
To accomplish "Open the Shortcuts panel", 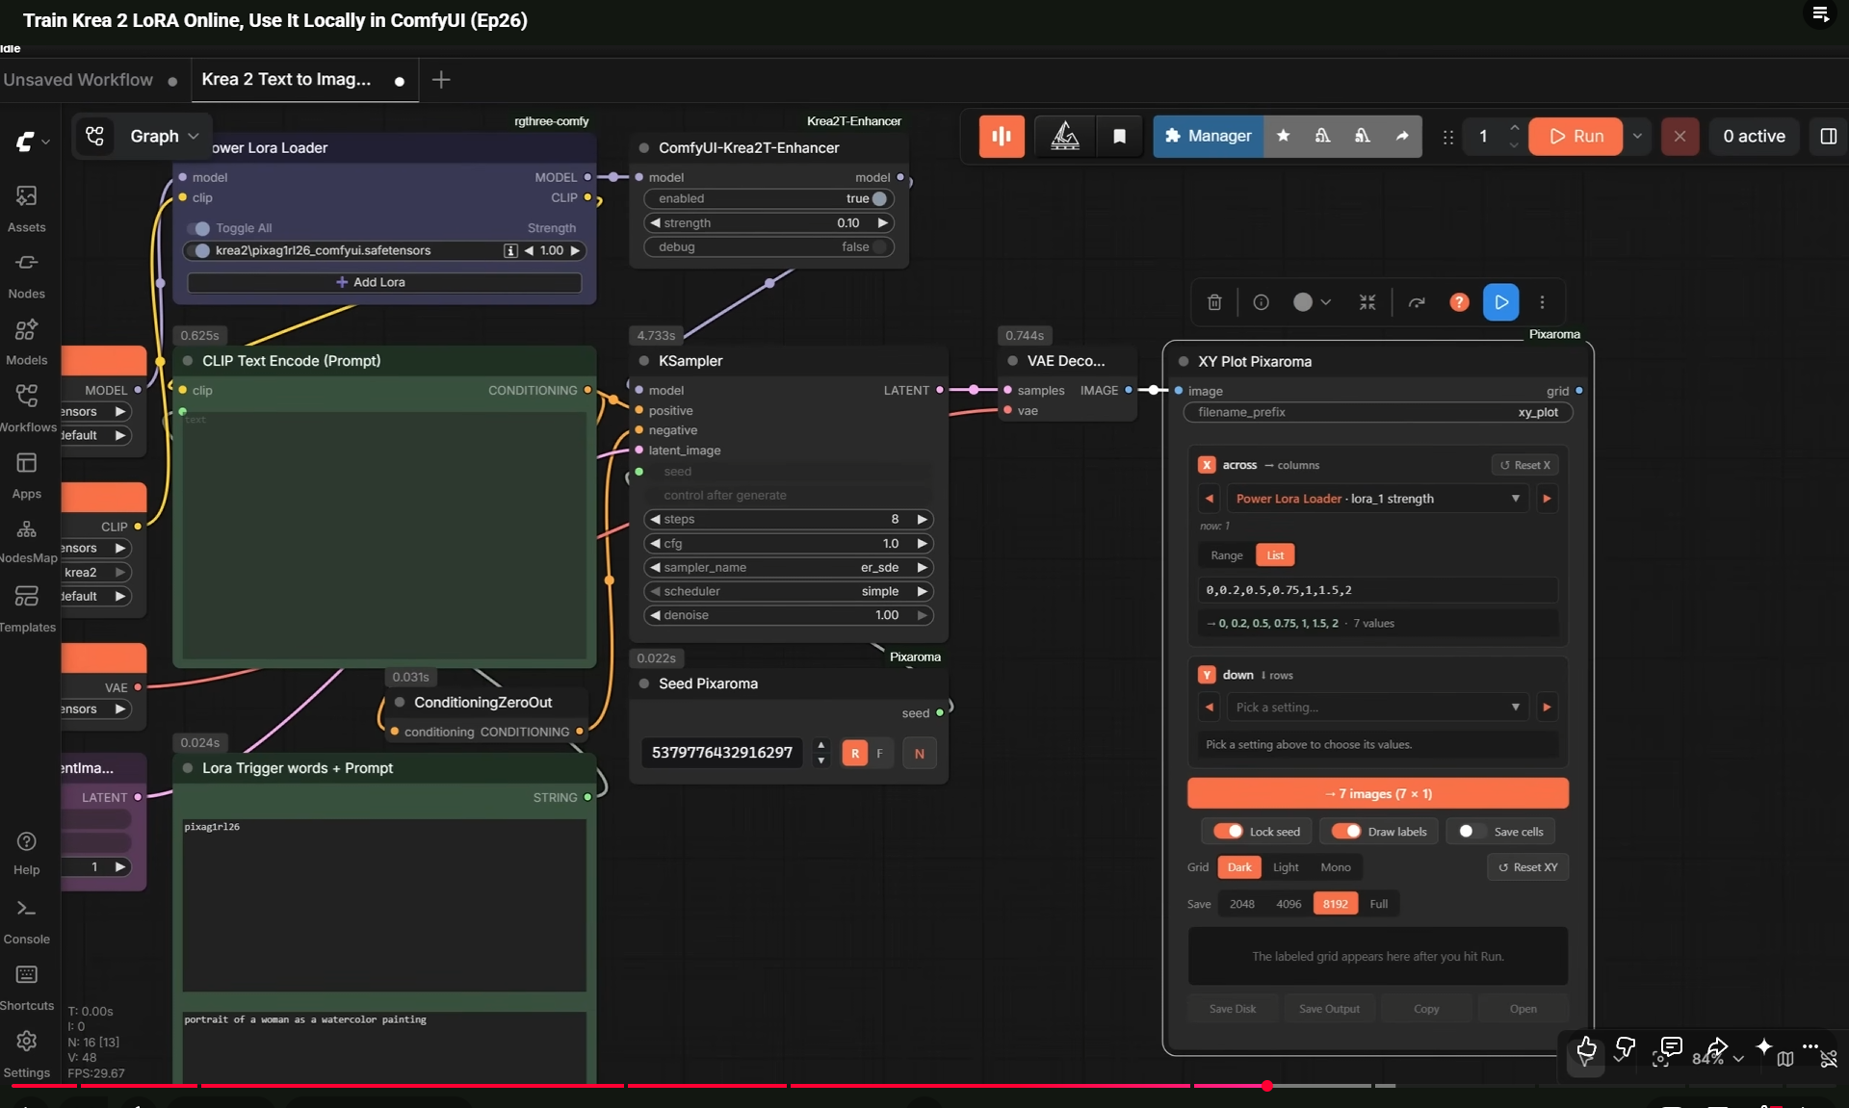I will 26,988.
